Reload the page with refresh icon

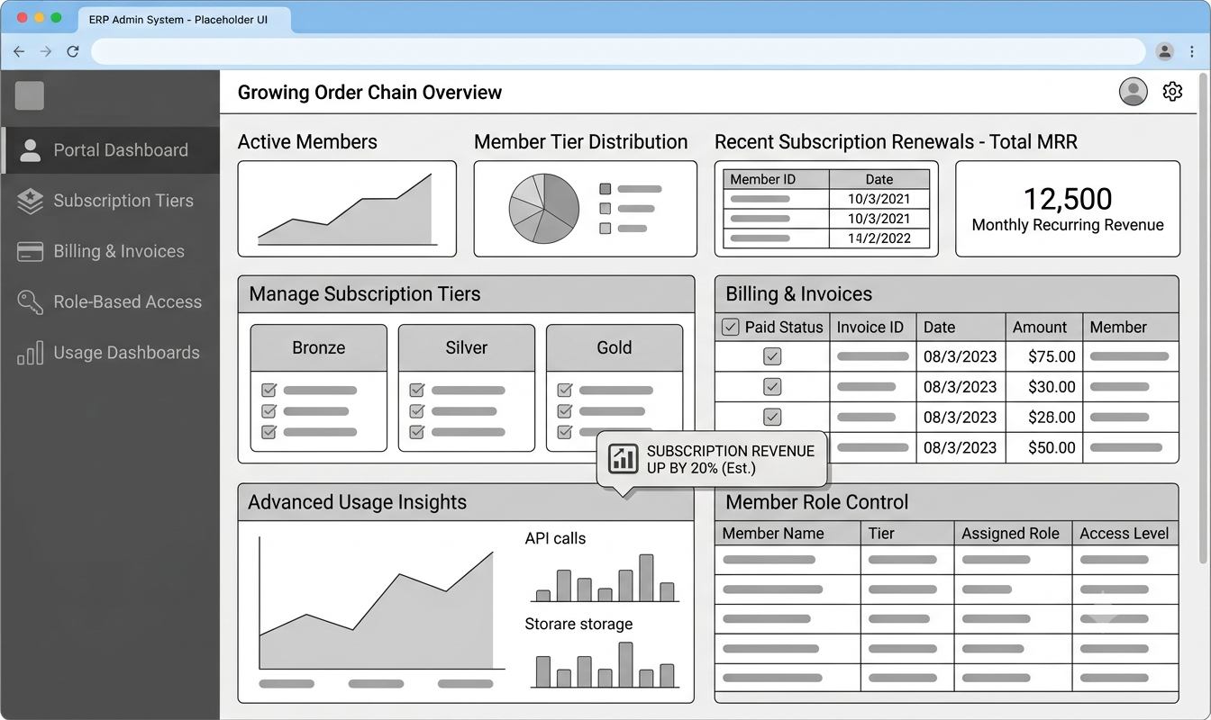73,51
